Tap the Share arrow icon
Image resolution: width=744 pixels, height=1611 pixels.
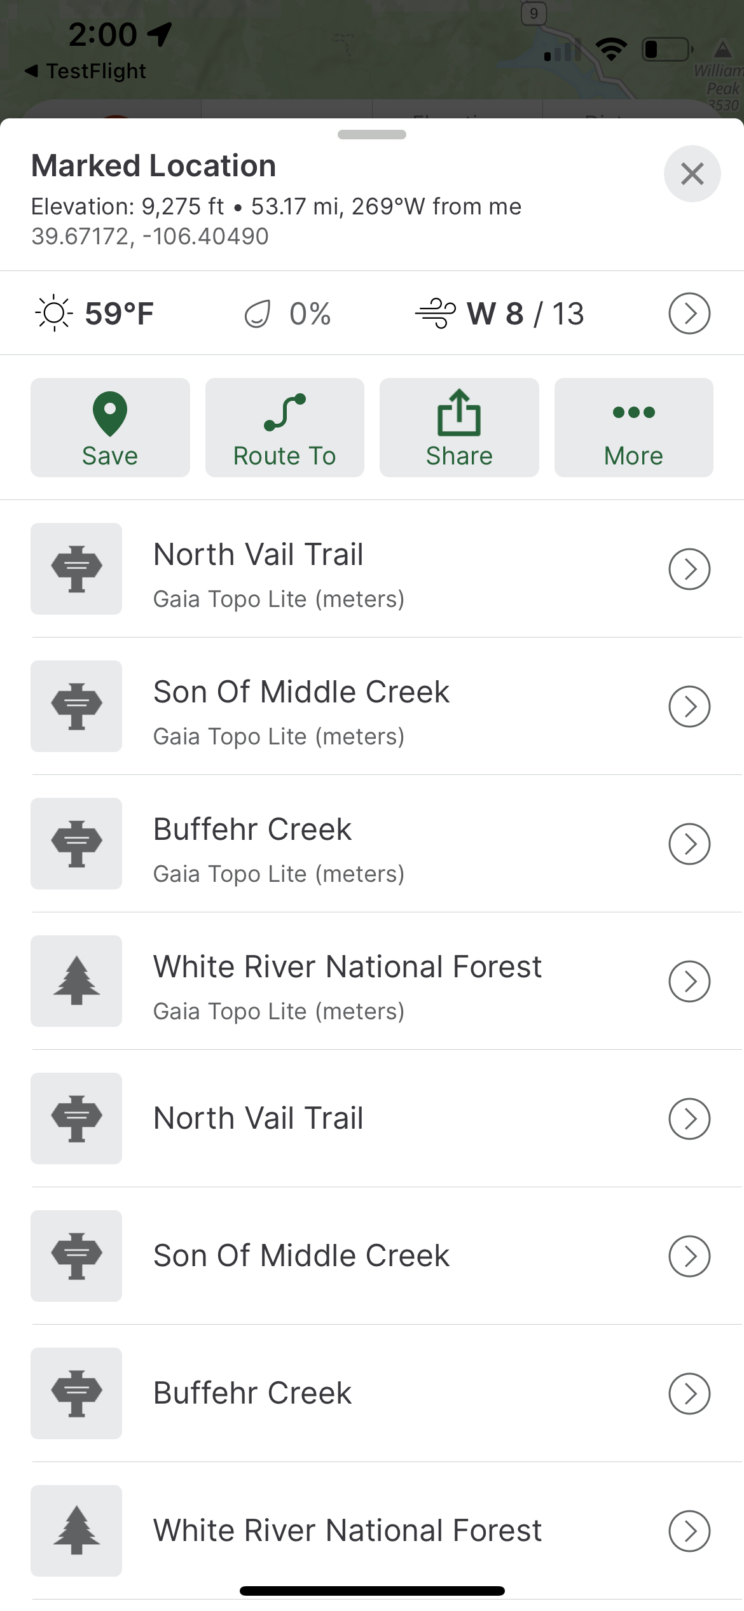tap(459, 413)
